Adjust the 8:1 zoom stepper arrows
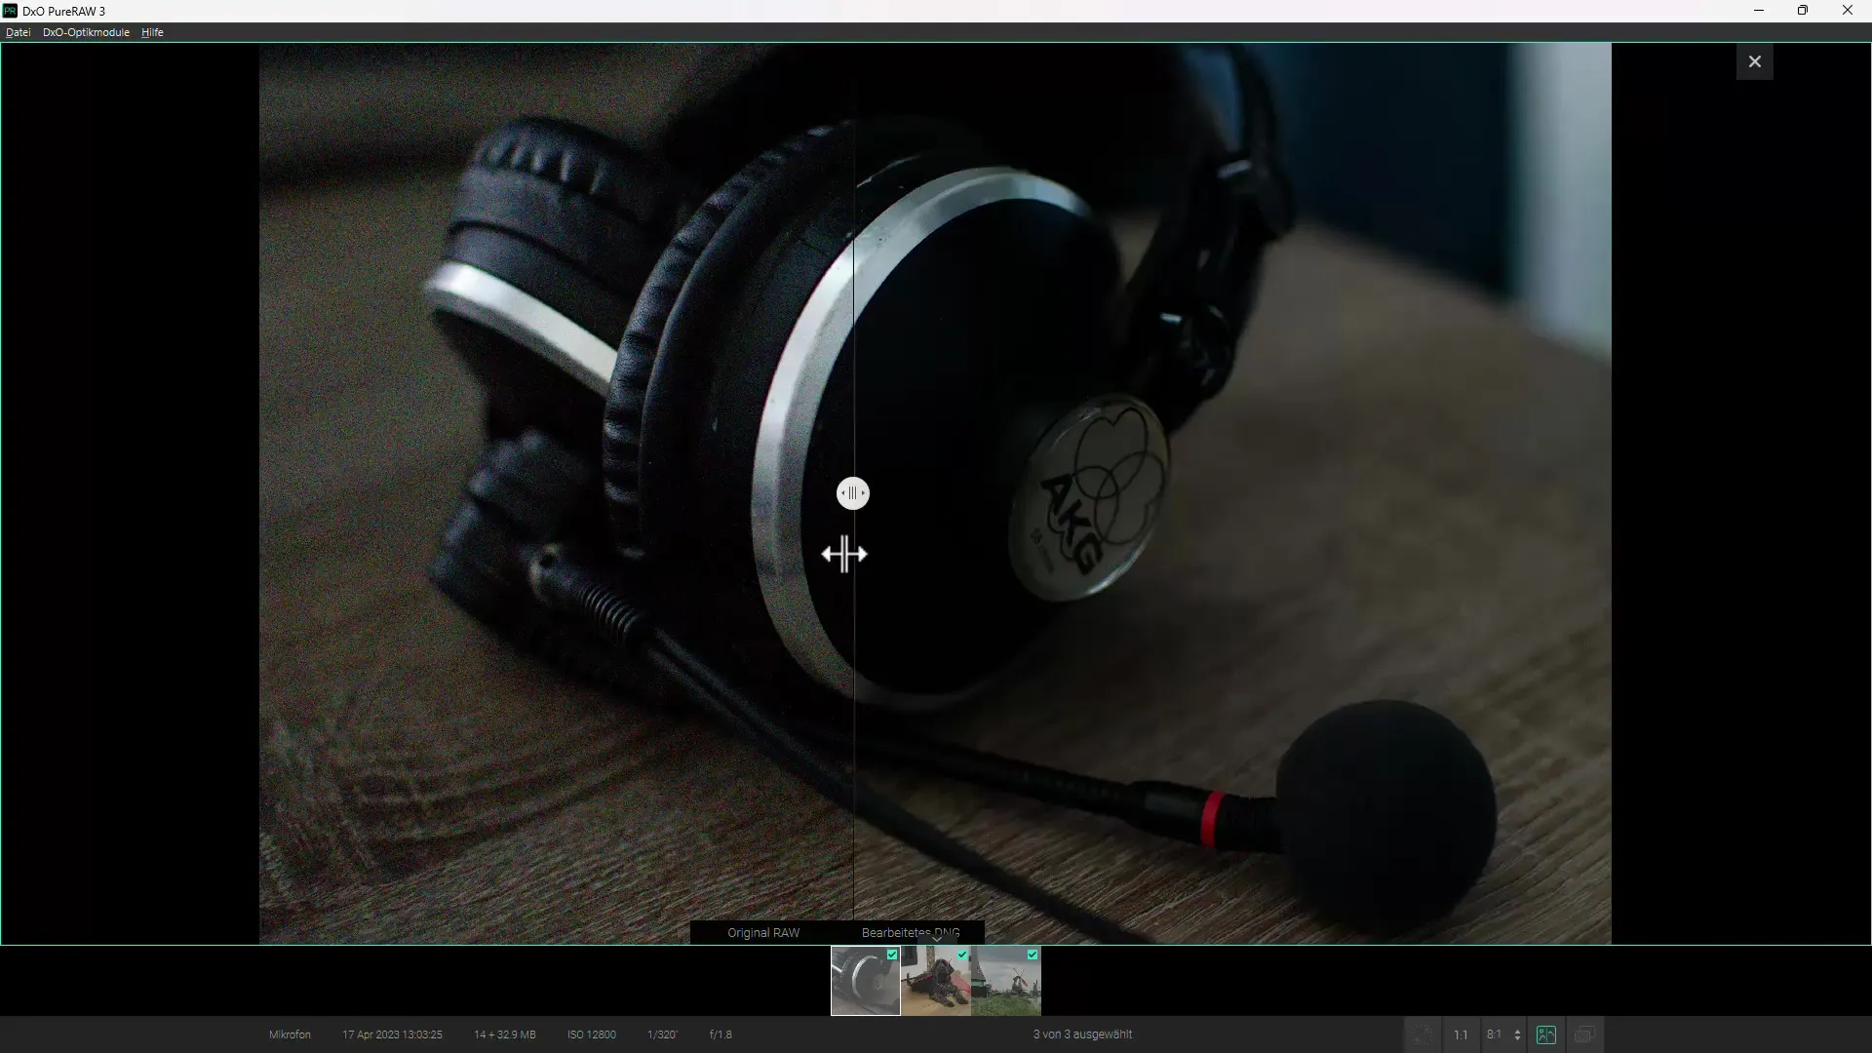The height and width of the screenshot is (1053, 1872). pyautogui.click(x=1517, y=1034)
